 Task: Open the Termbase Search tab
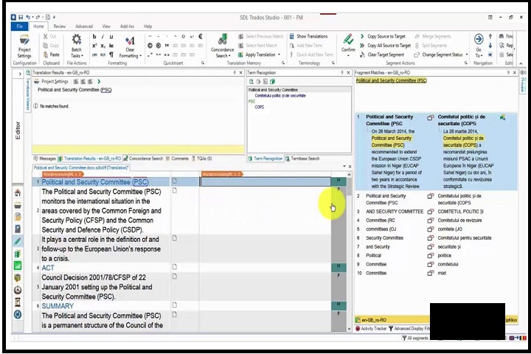[303, 159]
